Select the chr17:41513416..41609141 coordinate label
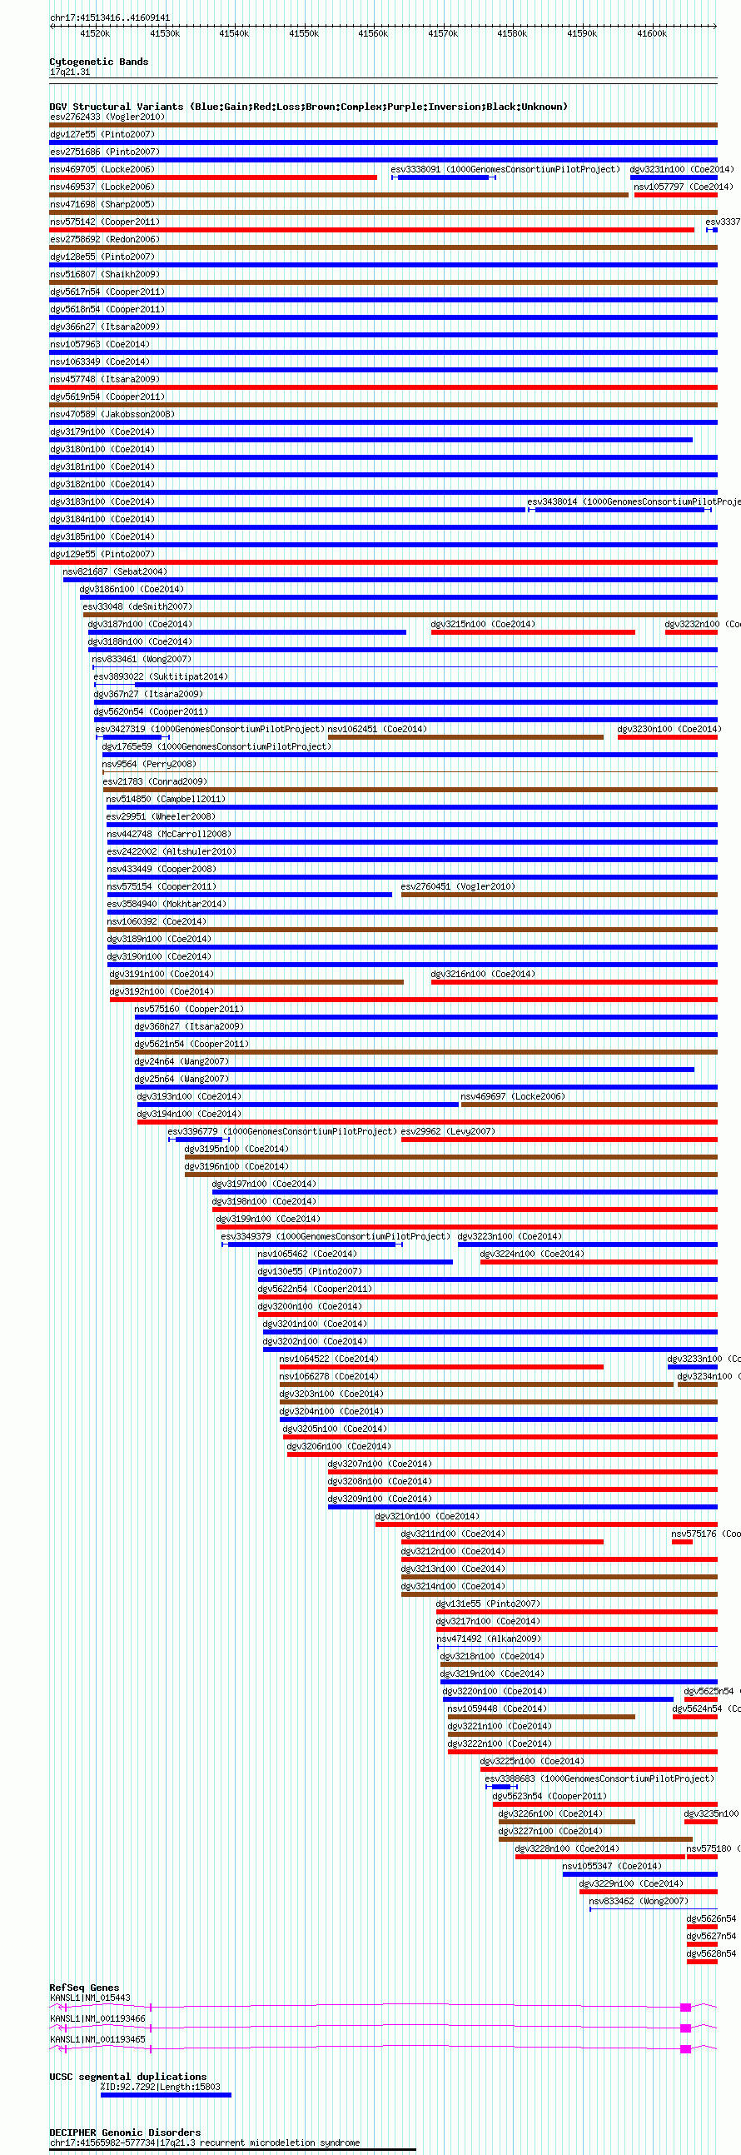741x2155 pixels. (110, 18)
